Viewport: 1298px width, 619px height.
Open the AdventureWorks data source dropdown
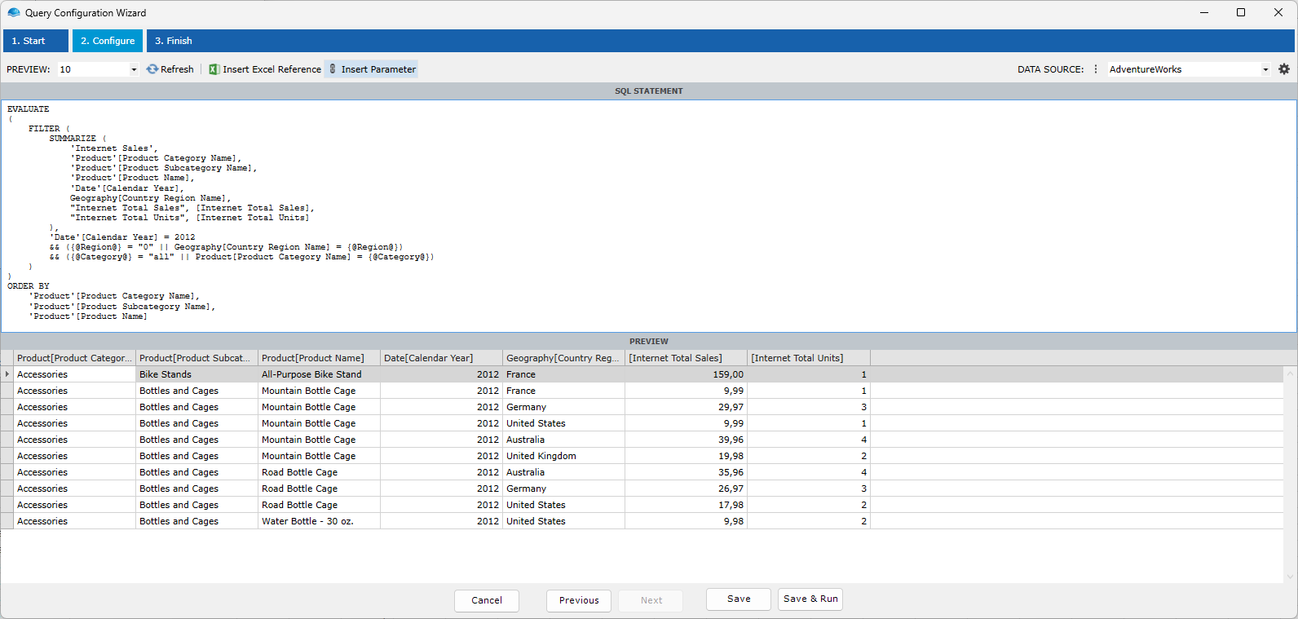1265,69
